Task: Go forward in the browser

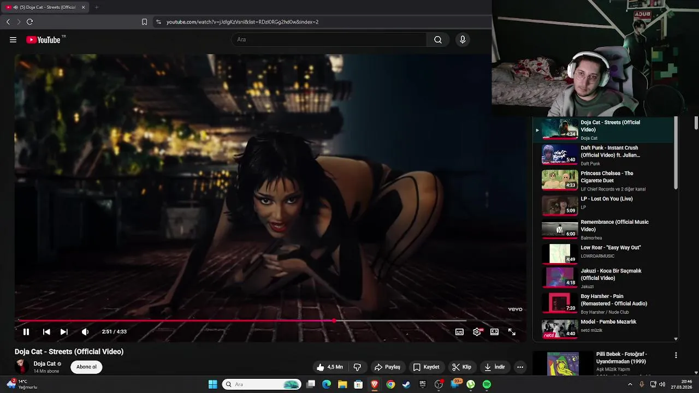Action: 19,22
